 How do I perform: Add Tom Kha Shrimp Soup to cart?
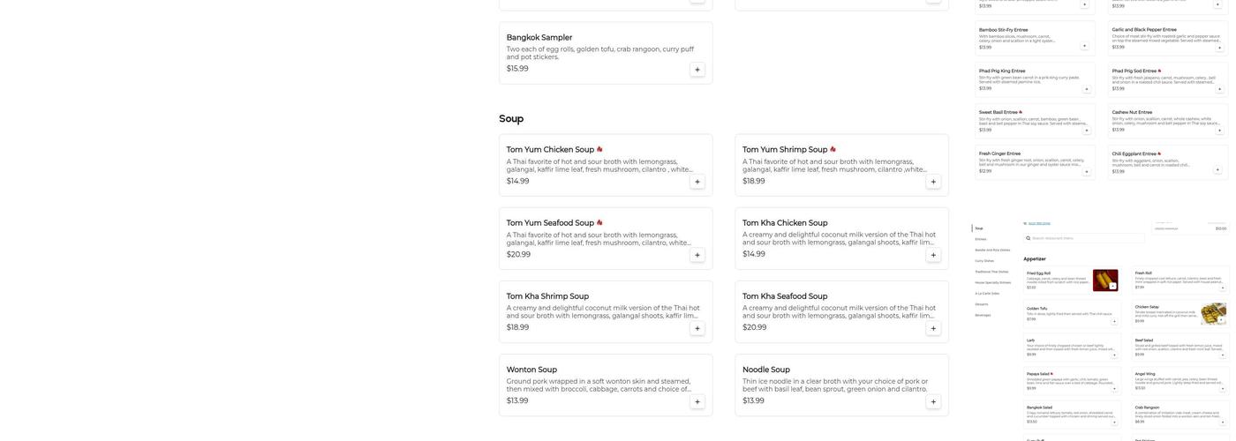click(697, 328)
